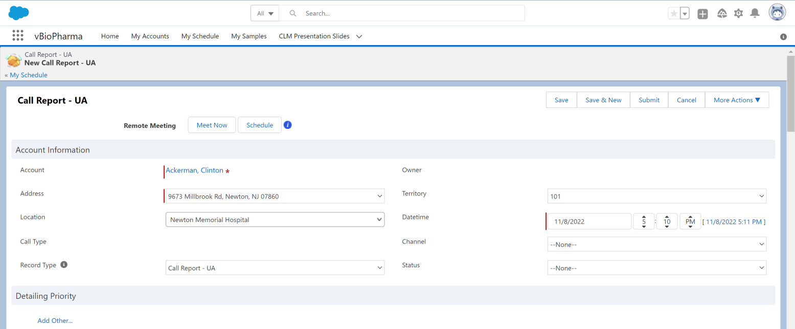Click the Datetime date input field

tap(589, 222)
